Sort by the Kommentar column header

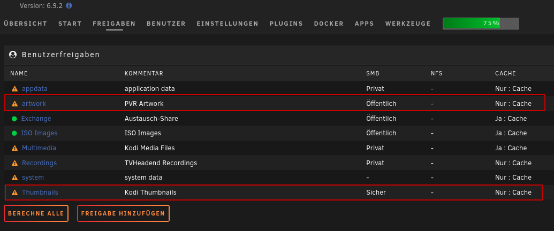click(x=144, y=73)
